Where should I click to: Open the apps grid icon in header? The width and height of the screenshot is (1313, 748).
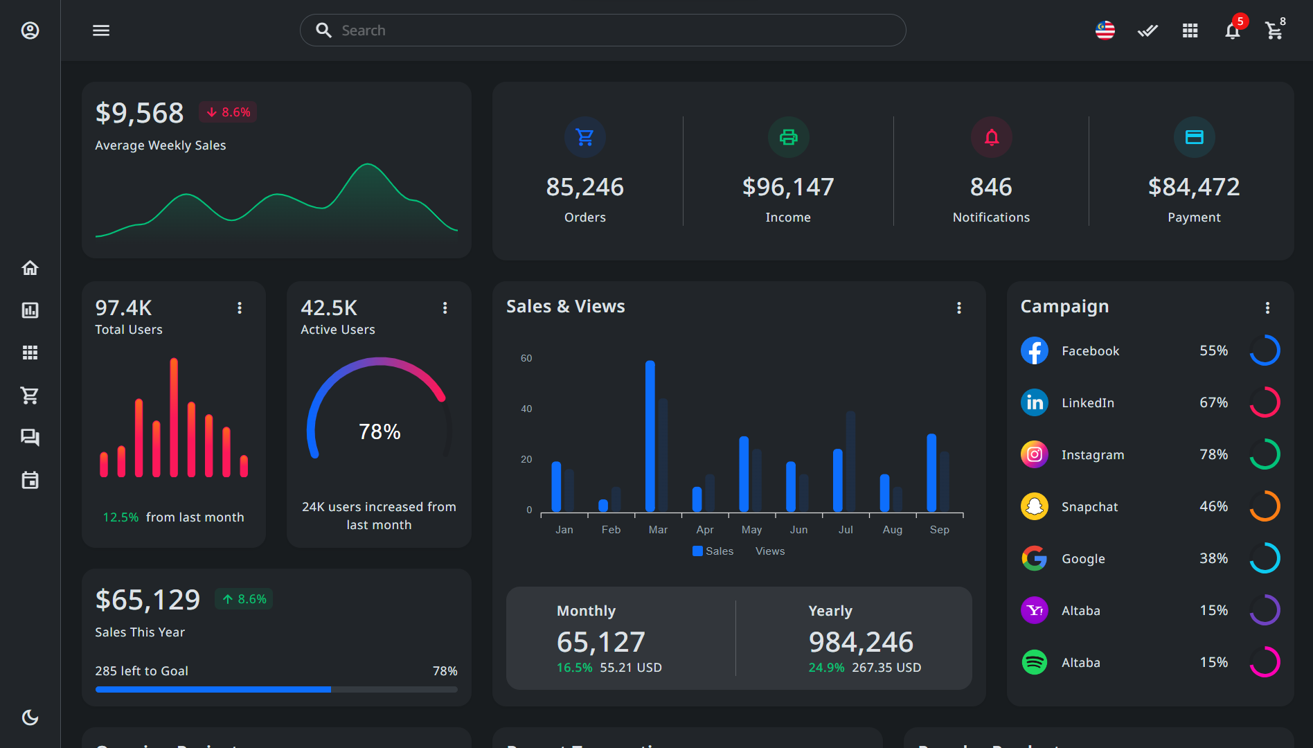coord(1190,30)
